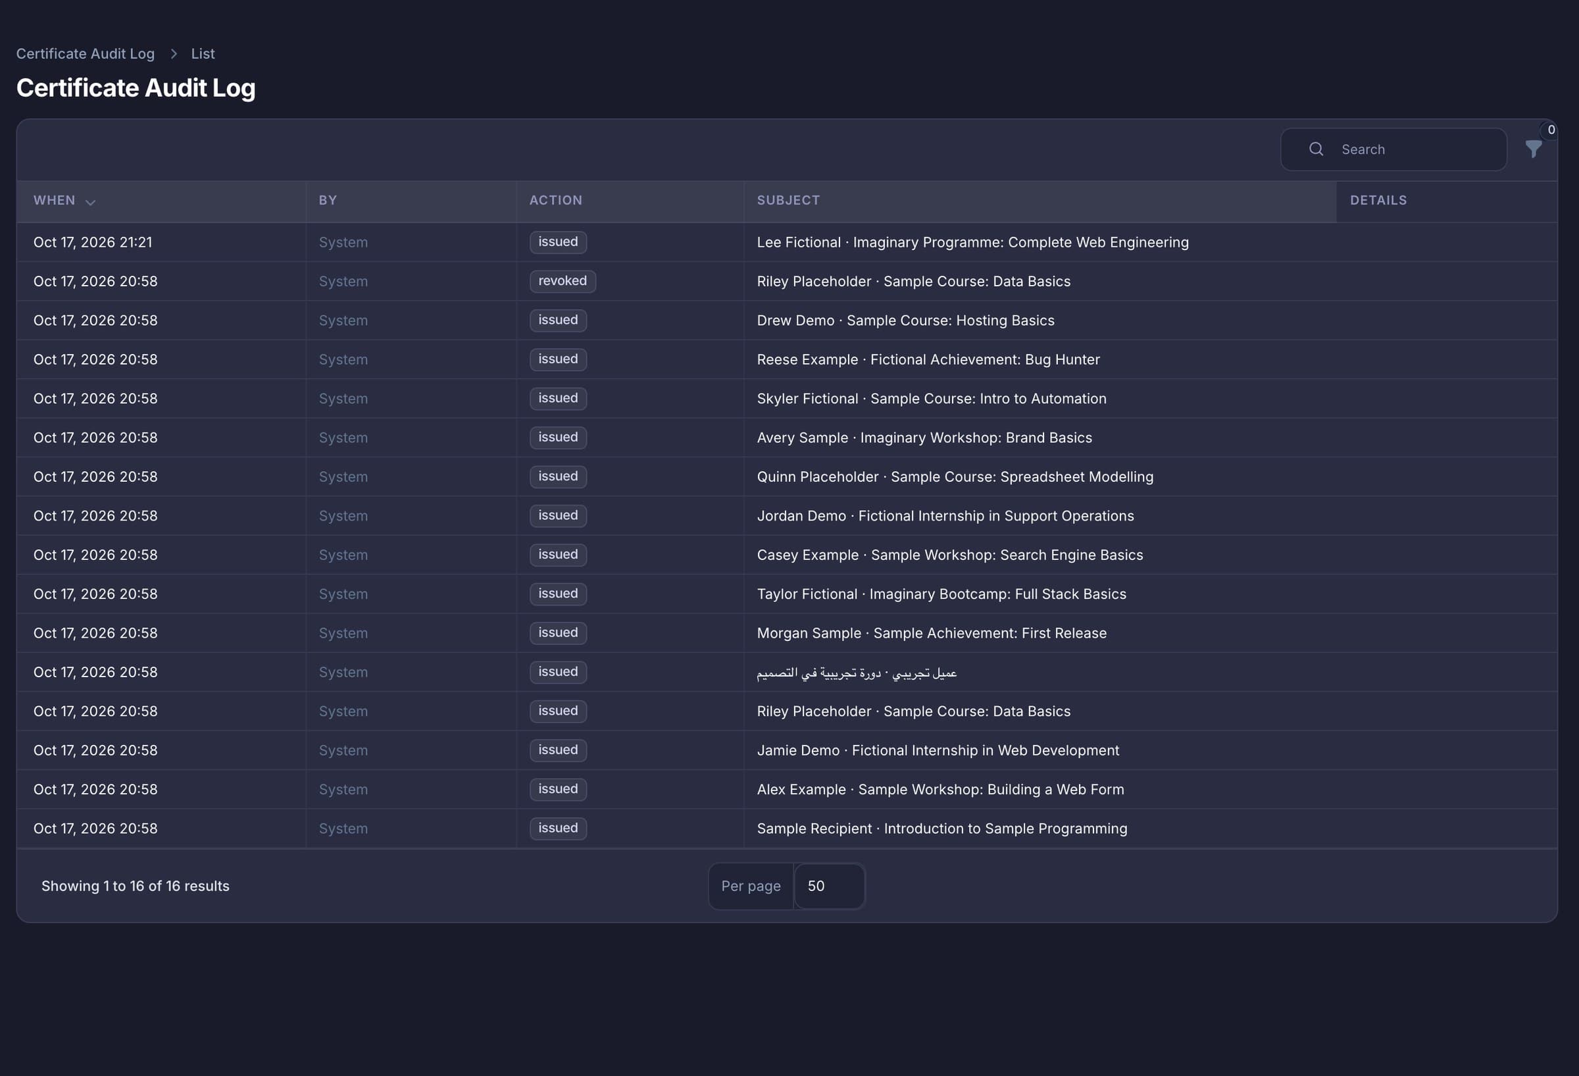Click Jordan Demo Support Operations subject
1579x1076 pixels.
[946, 516]
